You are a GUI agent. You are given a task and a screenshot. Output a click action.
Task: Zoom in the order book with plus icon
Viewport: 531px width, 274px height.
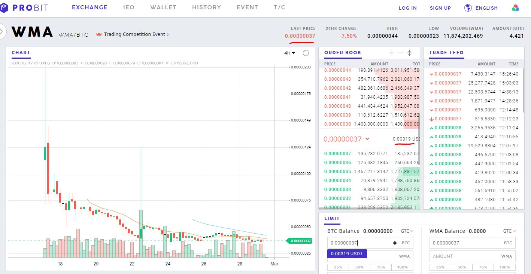tap(391, 53)
